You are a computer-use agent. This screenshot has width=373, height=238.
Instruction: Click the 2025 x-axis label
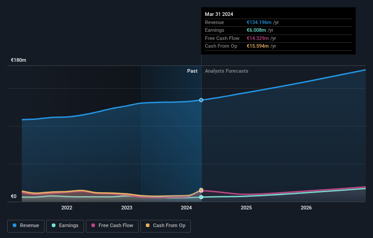246,208
